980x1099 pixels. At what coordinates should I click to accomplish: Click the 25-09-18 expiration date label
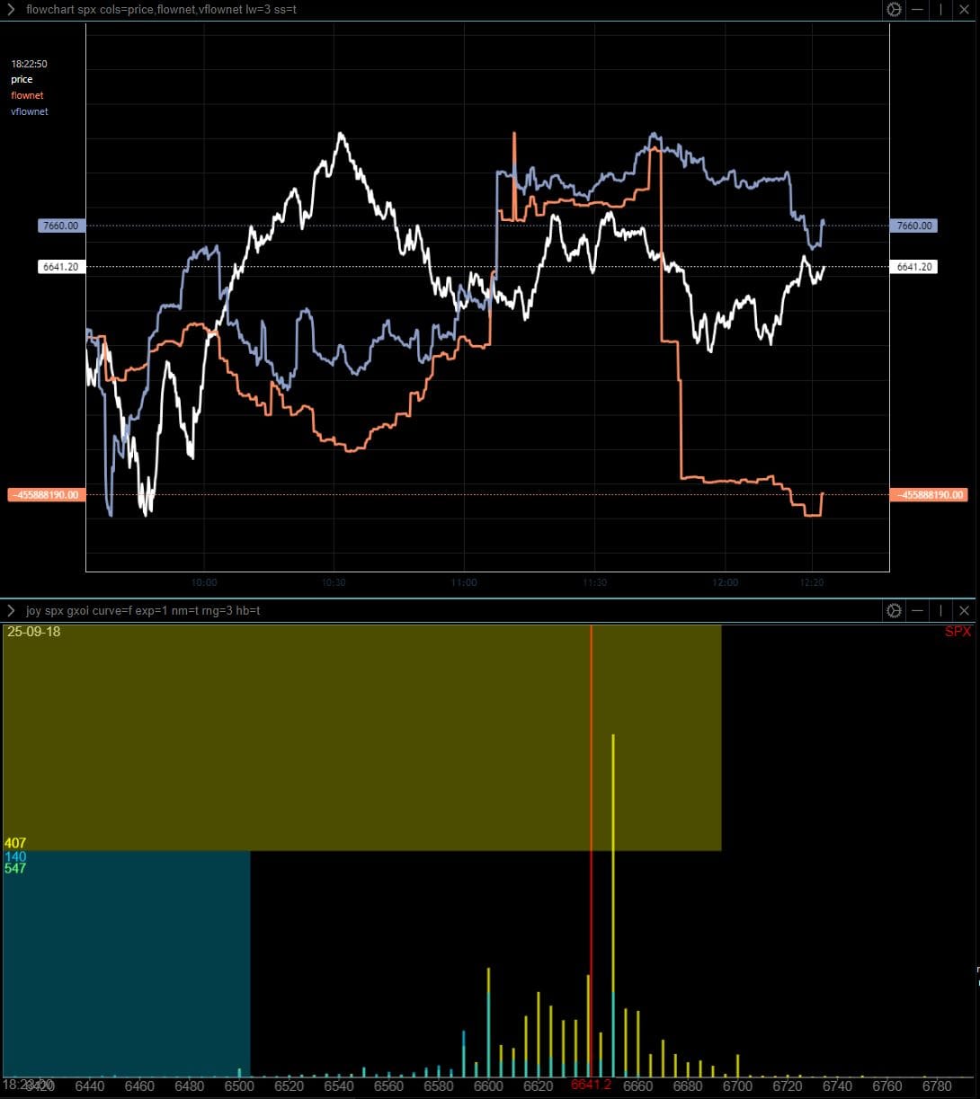(x=33, y=632)
